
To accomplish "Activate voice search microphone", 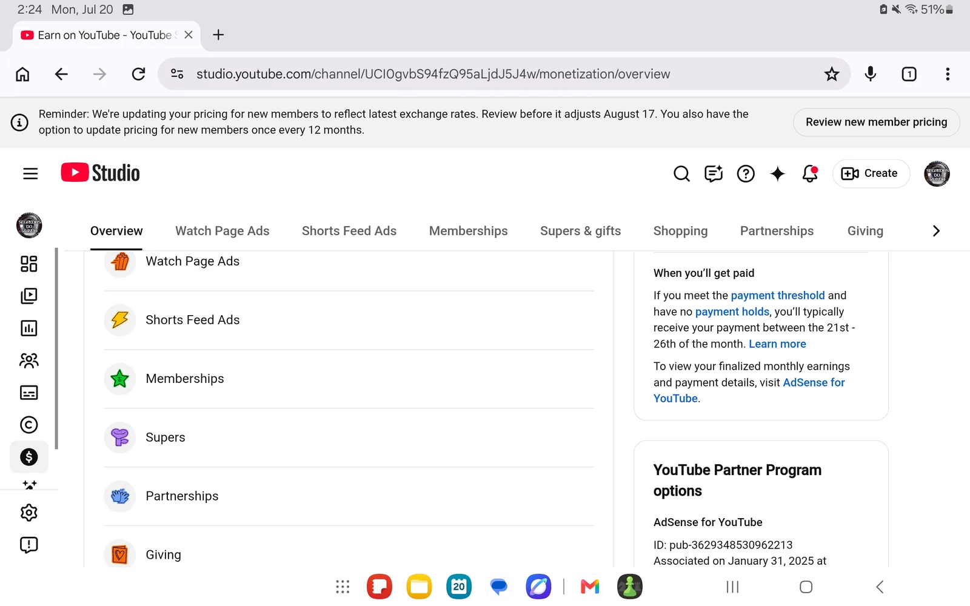I will pos(871,74).
